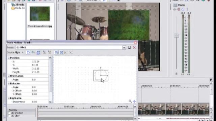
Task: Click the properties list scroll-down arrow
Action: click(x=50, y=102)
